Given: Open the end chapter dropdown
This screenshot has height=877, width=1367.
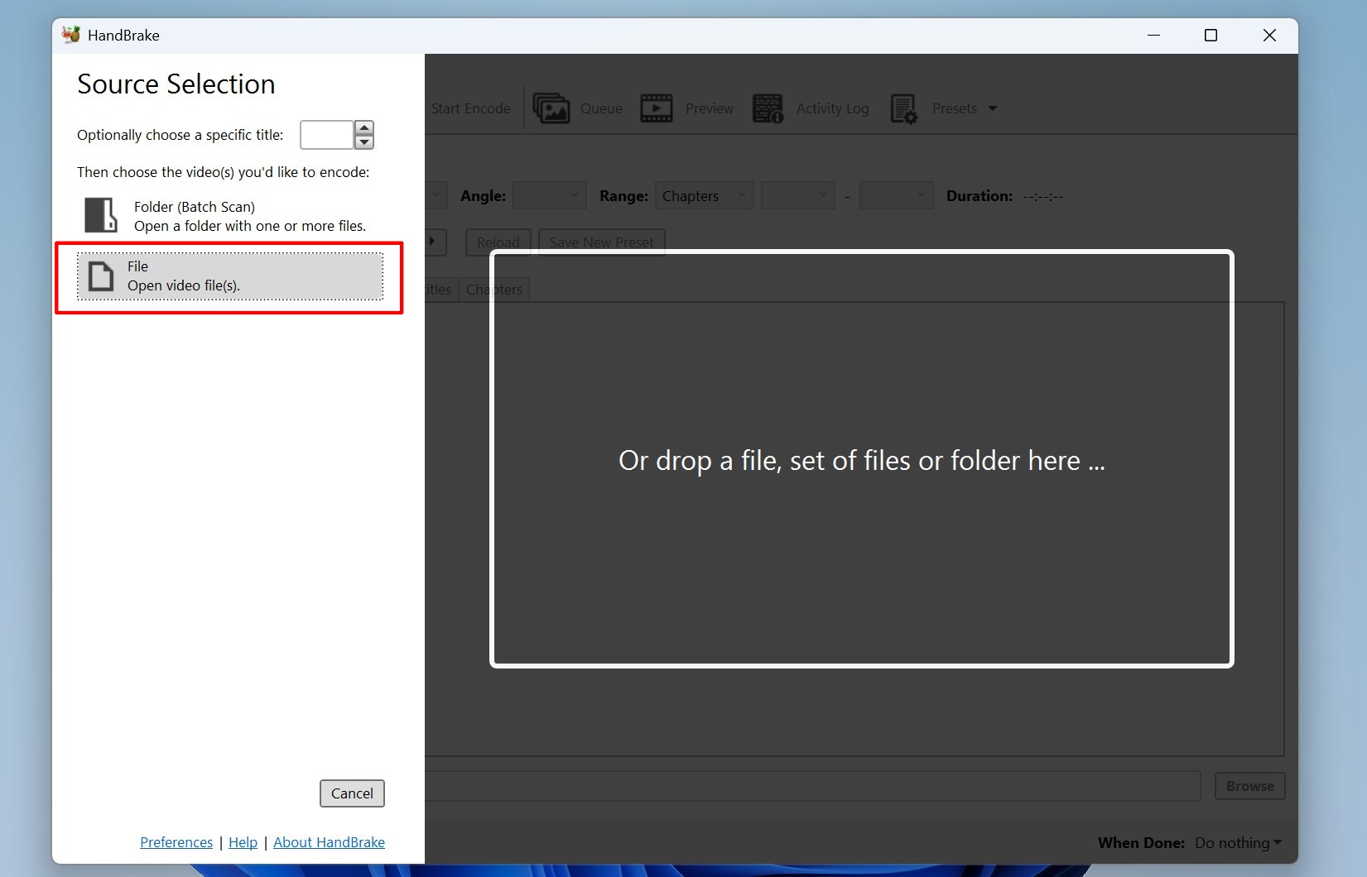Looking at the screenshot, I should pos(897,196).
